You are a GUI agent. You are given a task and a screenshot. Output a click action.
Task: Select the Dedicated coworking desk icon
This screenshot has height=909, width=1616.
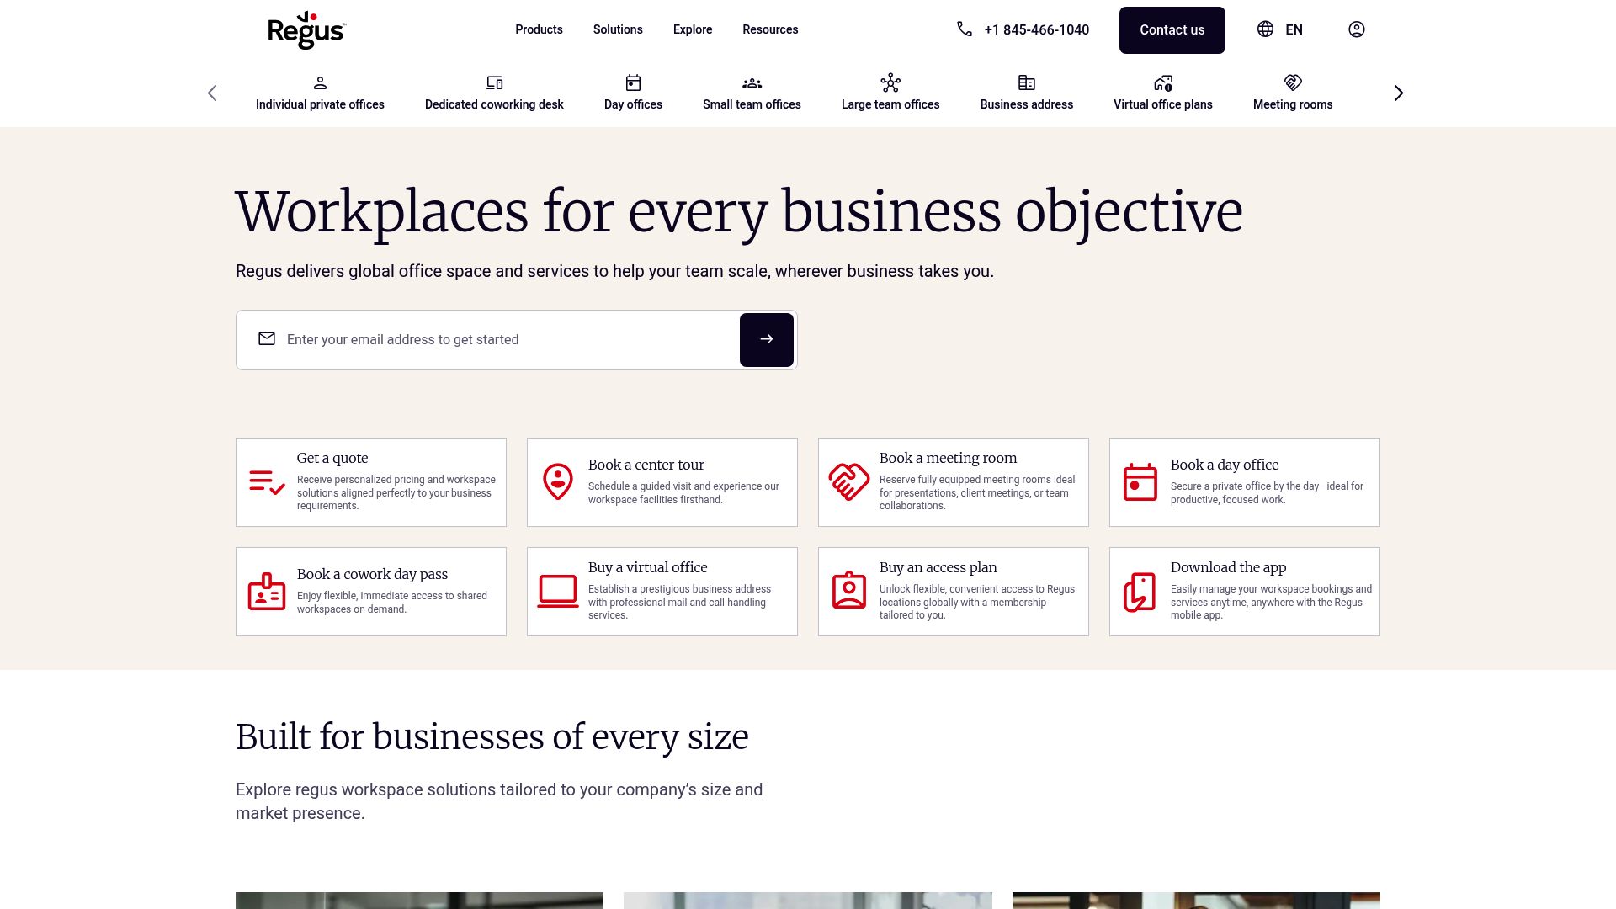[x=493, y=82]
